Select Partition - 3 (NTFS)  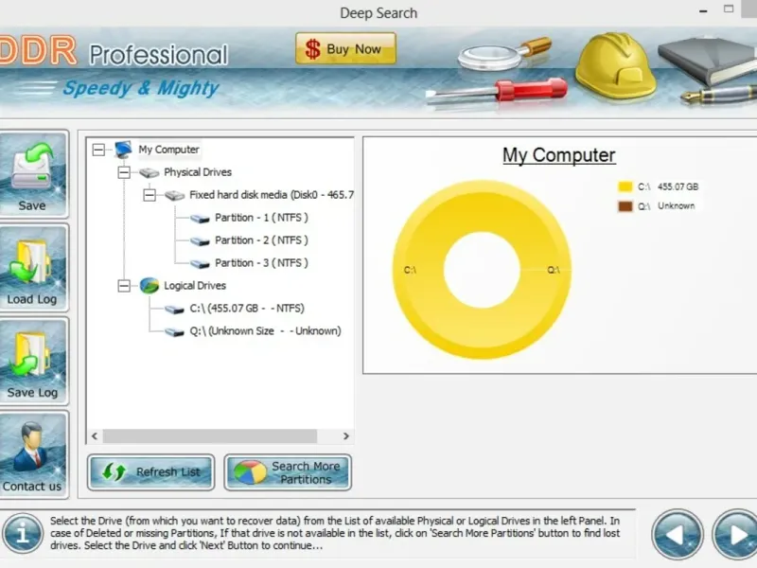click(262, 263)
